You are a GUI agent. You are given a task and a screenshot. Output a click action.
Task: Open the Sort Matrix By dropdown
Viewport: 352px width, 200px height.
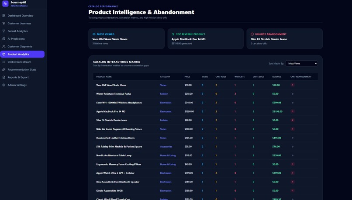[x=301, y=63]
